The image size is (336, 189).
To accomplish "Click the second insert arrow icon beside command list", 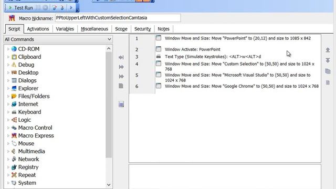I will tap(121, 67).
